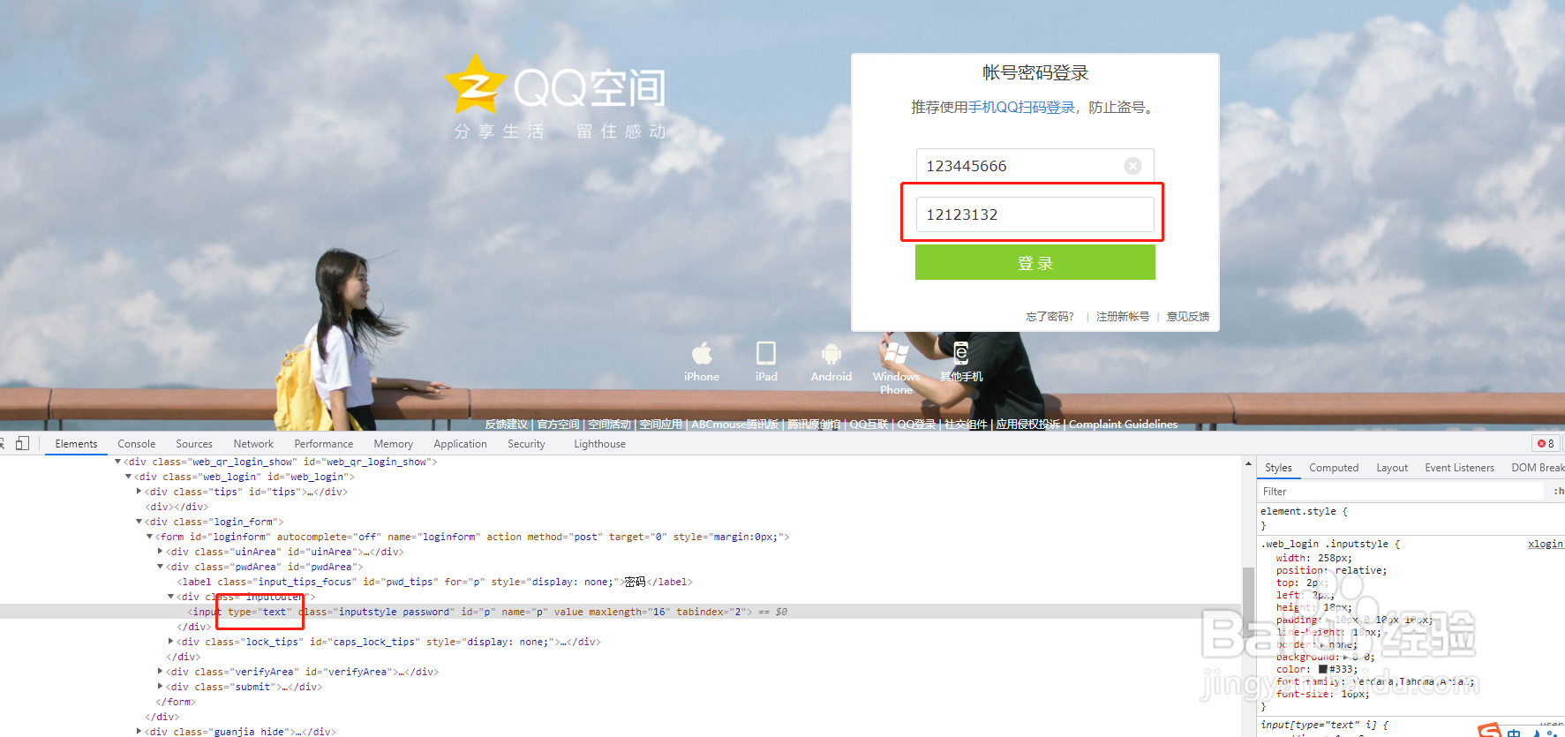The image size is (1565, 737).
Task: Go to the Performance tab
Action: point(324,444)
